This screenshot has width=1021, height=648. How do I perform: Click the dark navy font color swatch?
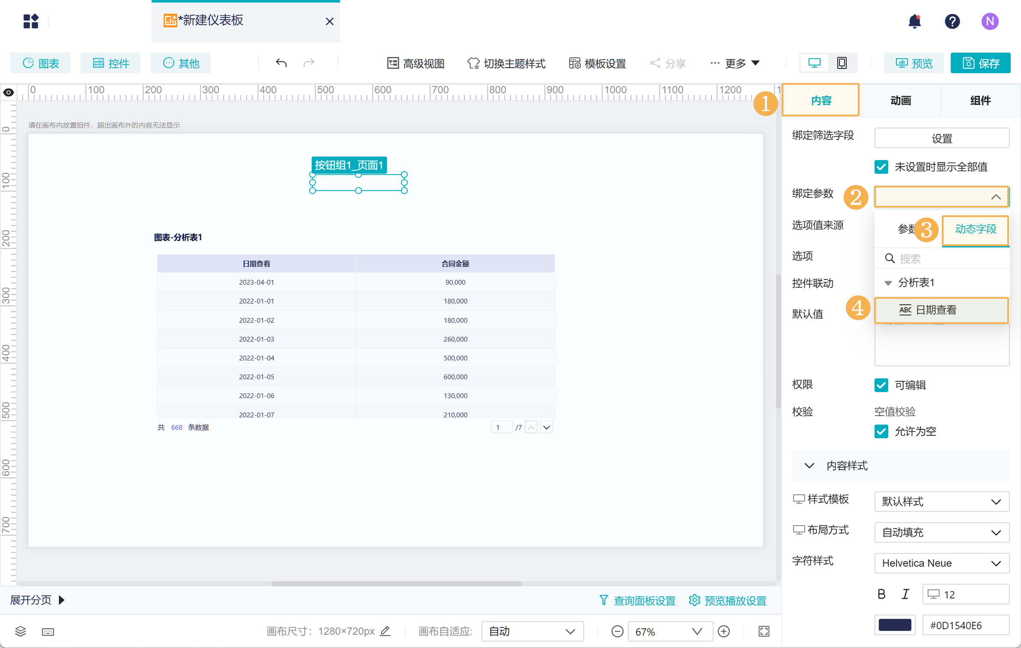coord(895,625)
